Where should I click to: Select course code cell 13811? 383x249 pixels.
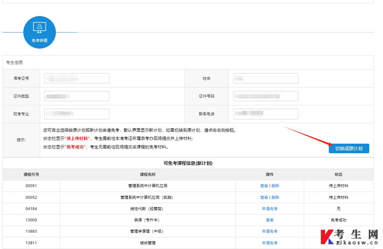point(31,243)
